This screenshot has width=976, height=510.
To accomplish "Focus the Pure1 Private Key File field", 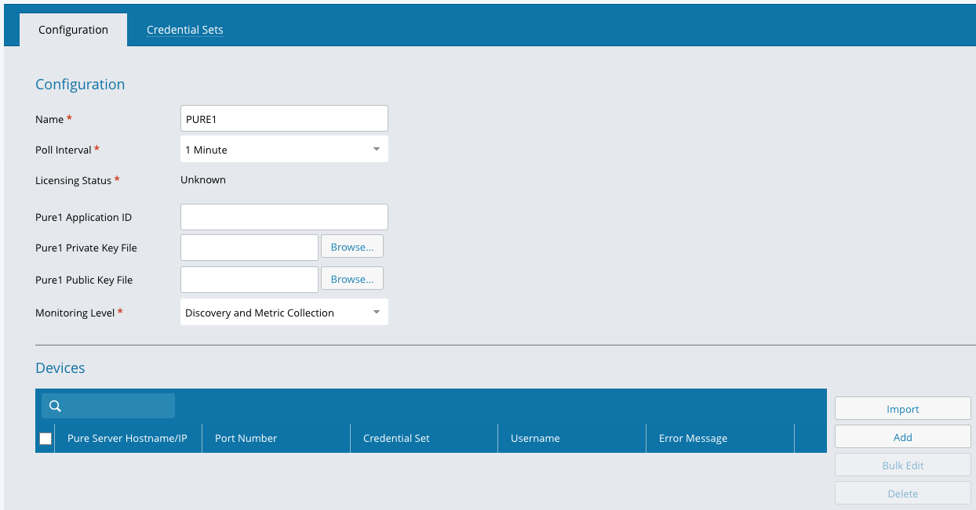I will (x=249, y=248).
